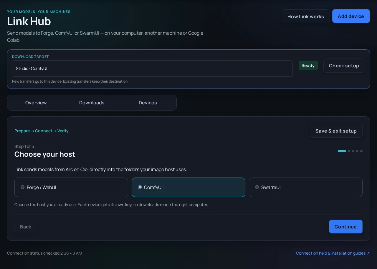This screenshot has width=377, height=269.
Task: Click the Step 1 of 5 label
Action: coord(24,146)
